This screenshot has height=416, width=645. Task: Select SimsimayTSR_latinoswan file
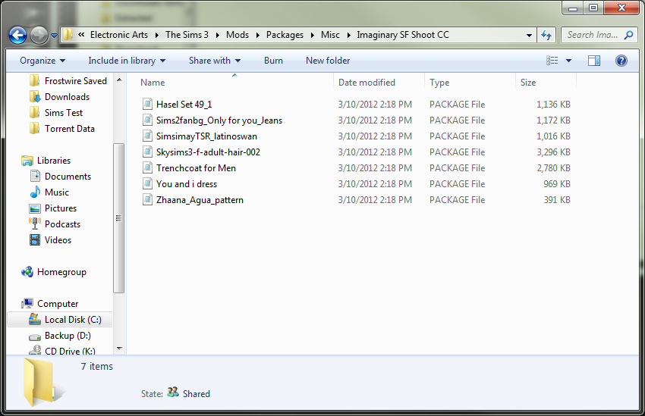pos(206,136)
